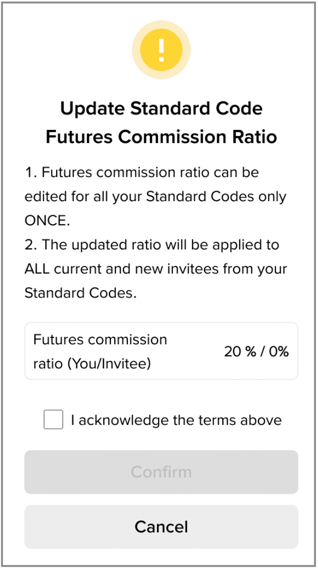The height and width of the screenshot is (568, 318).
Task: Click the second term about ALL invitees
Action: click(155, 269)
